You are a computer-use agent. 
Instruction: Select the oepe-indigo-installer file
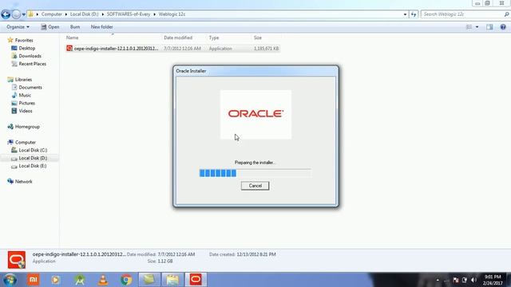172,49
